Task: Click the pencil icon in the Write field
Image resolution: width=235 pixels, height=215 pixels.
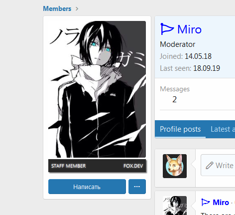Action: pos(210,166)
